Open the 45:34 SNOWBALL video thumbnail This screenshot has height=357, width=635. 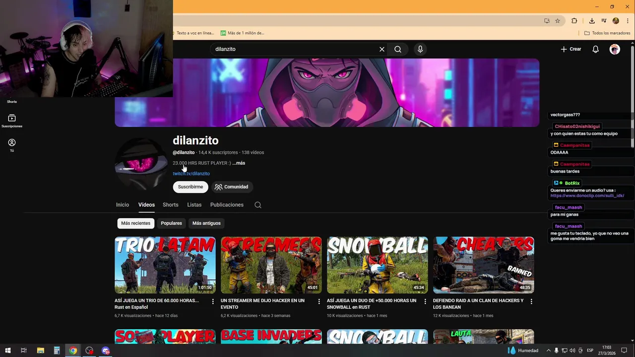point(378,265)
